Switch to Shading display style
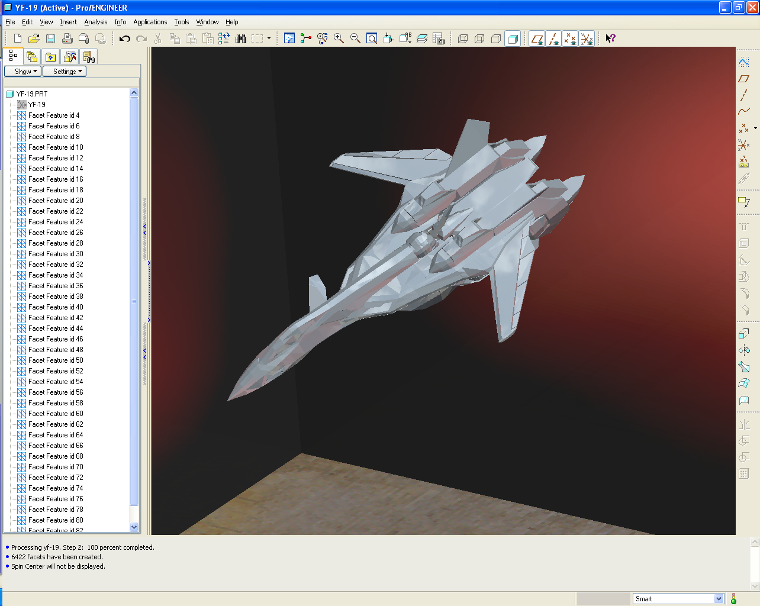 click(513, 38)
